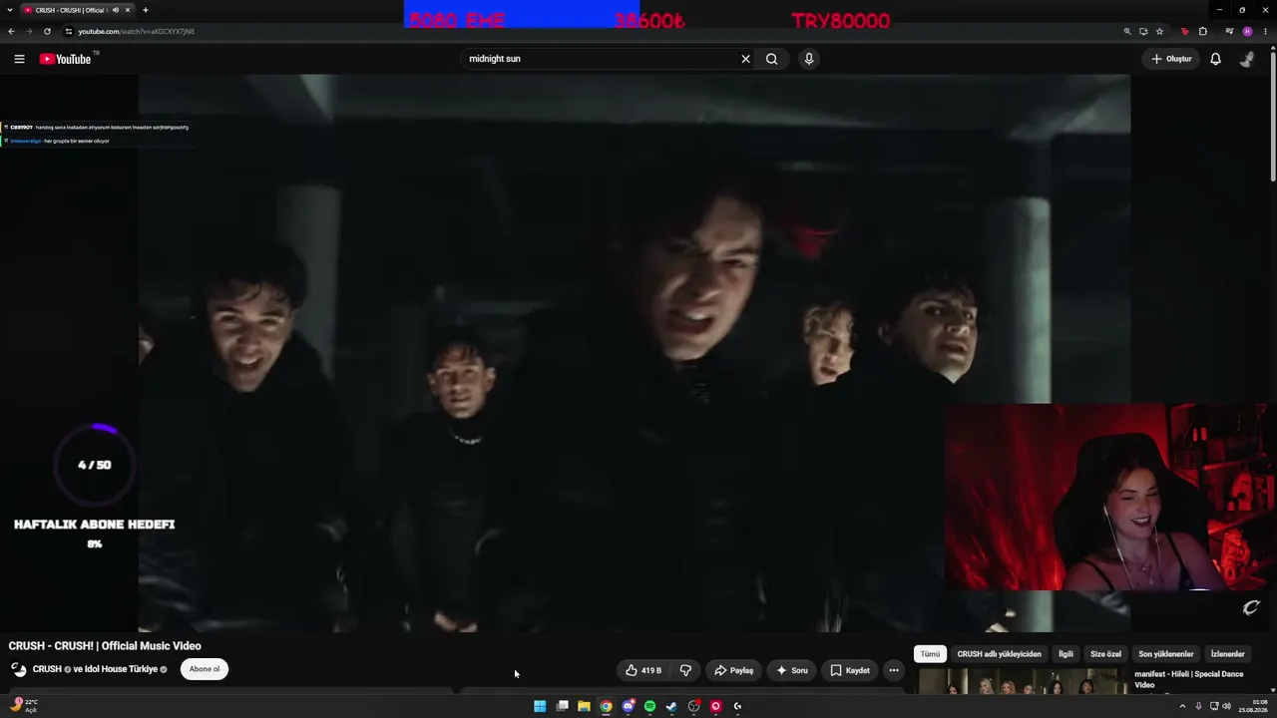Open File Explorer from the taskbar
This screenshot has width=1277, height=718.
click(x=584, y=706)
